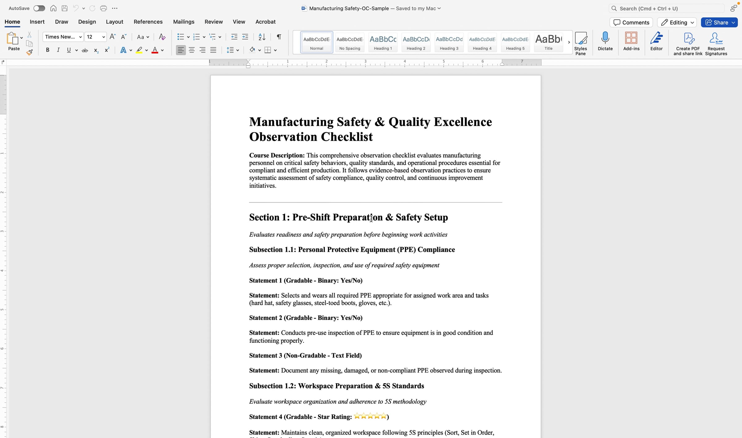Viewport: 742px width, 438px height.
Task: Click Clear All Formatting eraser icon
Action: pos(162,37)
